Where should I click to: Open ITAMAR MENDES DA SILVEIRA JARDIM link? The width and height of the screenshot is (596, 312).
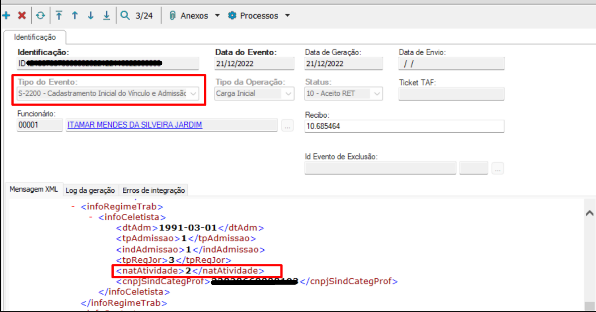point(135,125)
